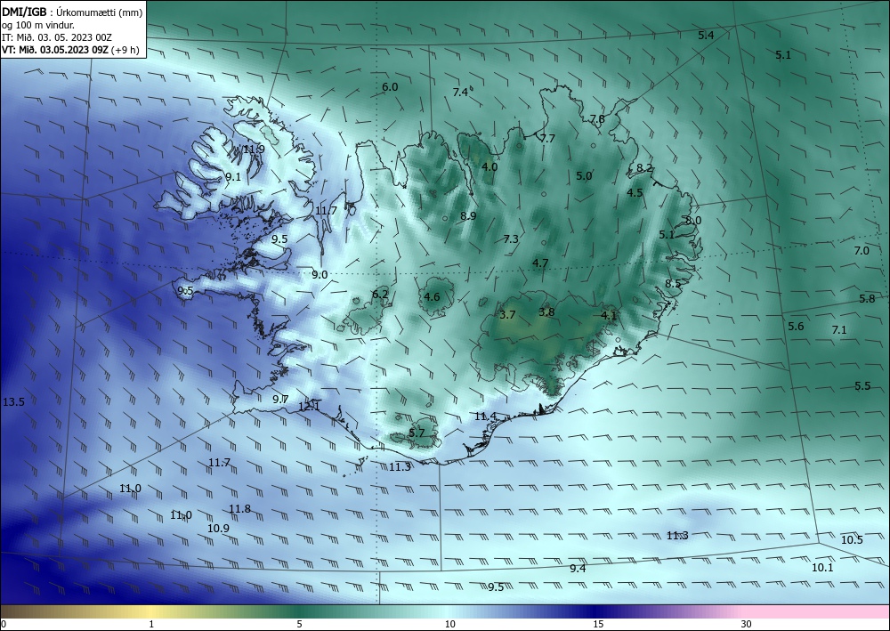Click the 5.0 value in northeast Iceland
This screenshot has width=890, height=631.
click(584, 176)
